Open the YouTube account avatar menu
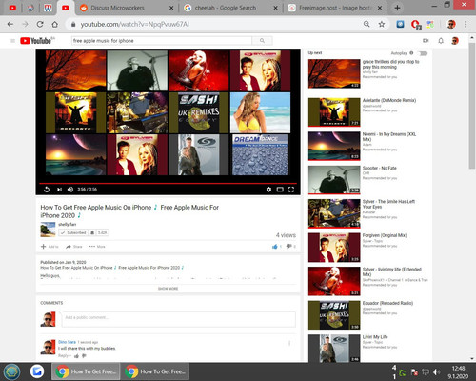This screenshot has height=381, width=476. point(455,41)
